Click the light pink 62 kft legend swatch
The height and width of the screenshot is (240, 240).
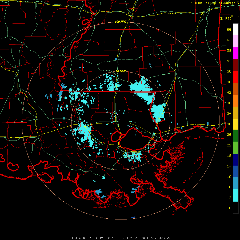pyautogui.click(x=235, y=41)
